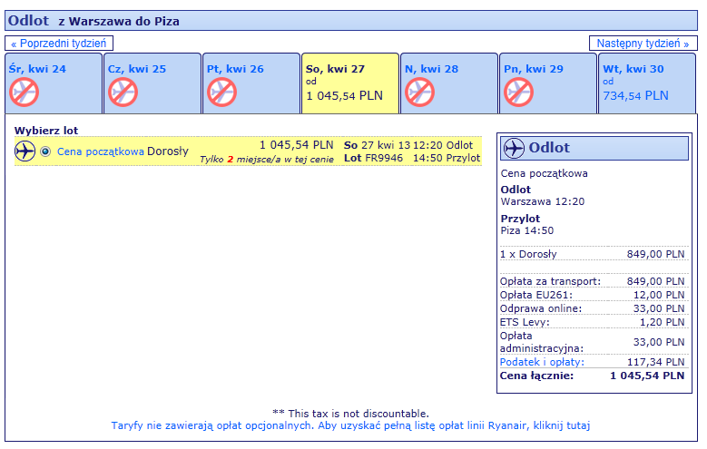Screen dimensions: 707x449
Task: Open the Pn, kwi 29 date tab
Action: pyautogui.click(x=548, y=83)
